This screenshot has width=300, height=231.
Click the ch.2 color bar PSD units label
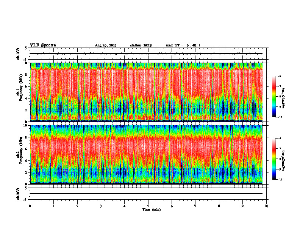tap(284, 160)
